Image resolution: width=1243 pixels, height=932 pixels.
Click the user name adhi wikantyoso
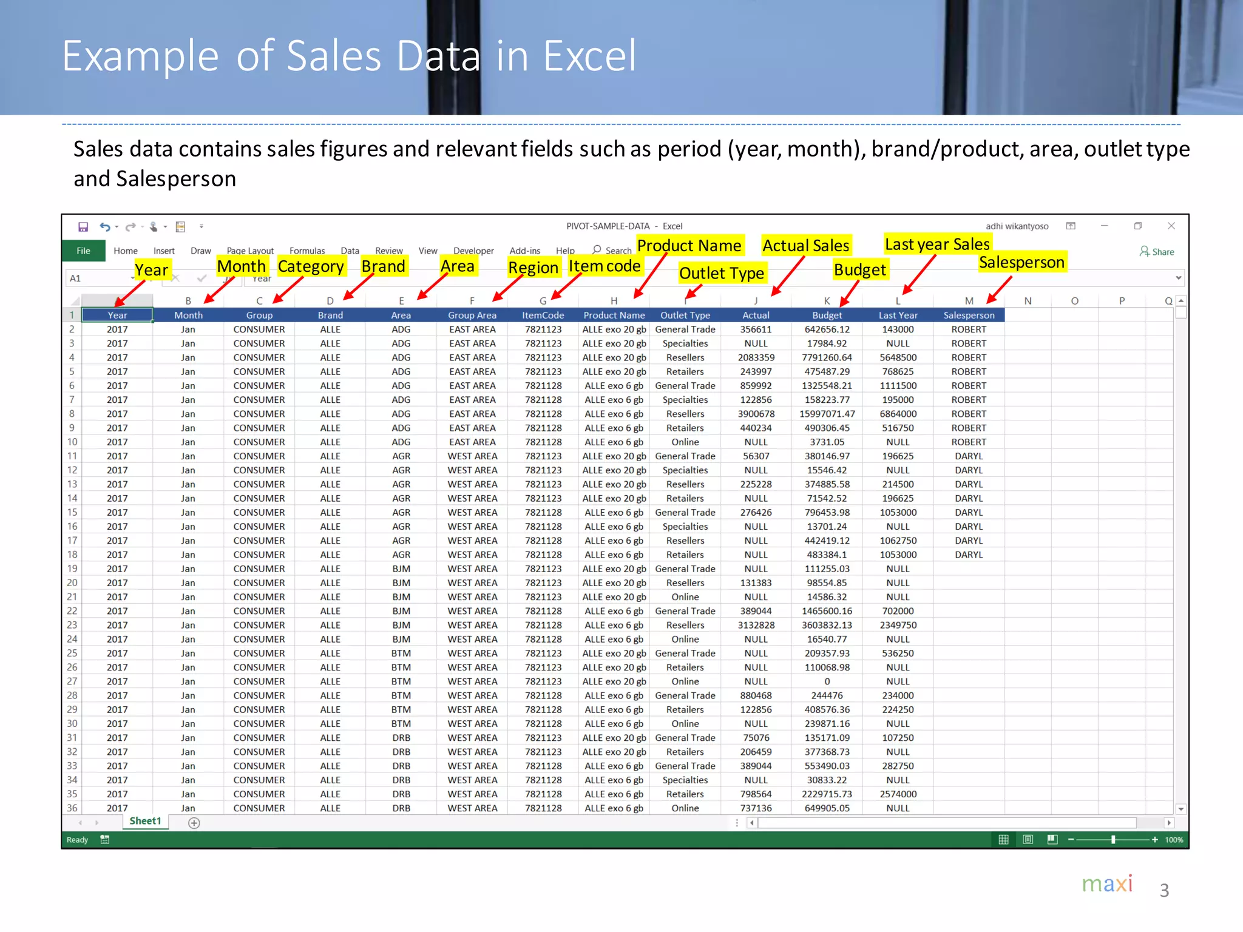point(1017,226)
